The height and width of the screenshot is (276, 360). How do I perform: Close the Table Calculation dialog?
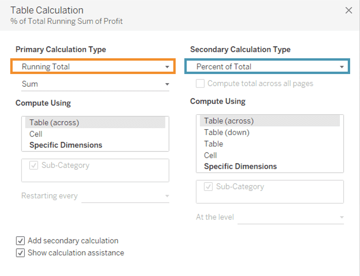349,11
